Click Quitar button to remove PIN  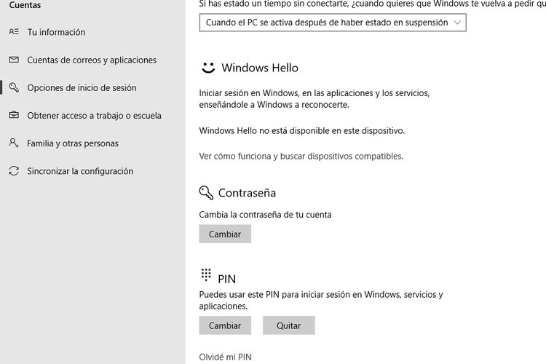[289, 325]
